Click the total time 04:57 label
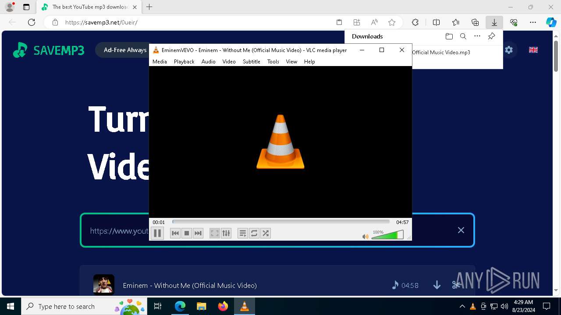561x315 pixels. click(402, 222)
